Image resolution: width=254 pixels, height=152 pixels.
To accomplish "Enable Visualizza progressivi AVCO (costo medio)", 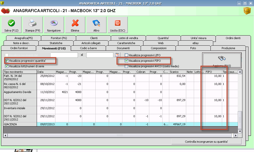I will click(x=126, y=66).
